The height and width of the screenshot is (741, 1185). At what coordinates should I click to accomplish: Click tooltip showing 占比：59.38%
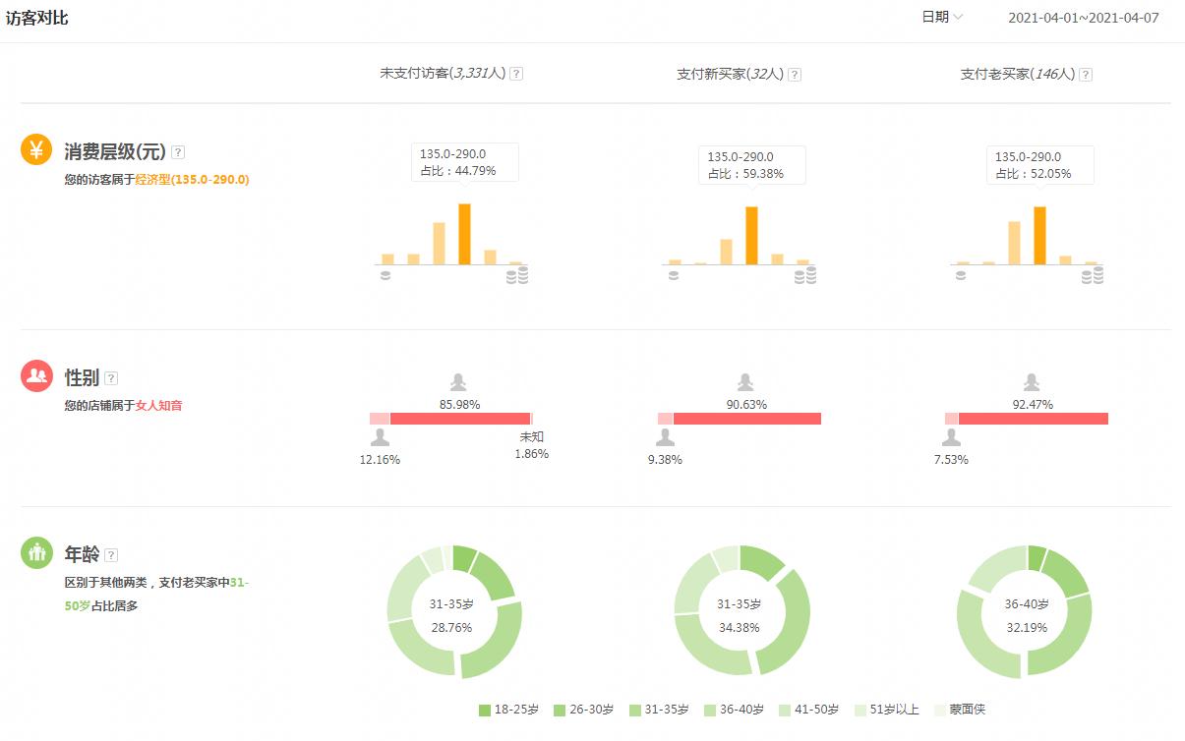[752, 165]
